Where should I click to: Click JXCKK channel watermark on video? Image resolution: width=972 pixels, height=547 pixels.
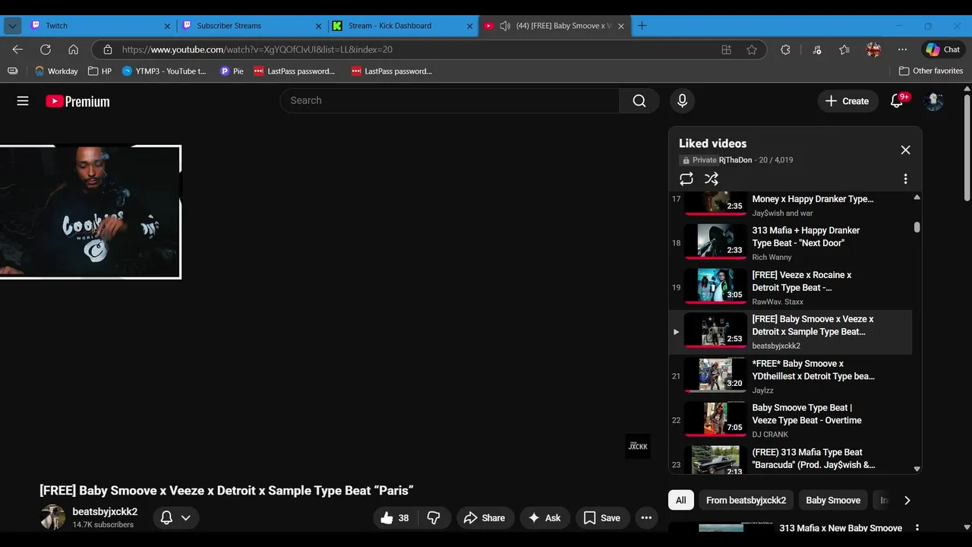point(638,447)
